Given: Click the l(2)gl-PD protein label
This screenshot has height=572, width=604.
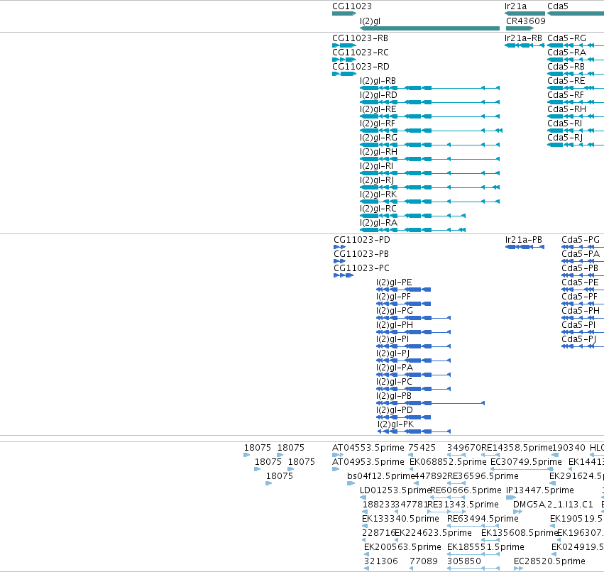Looking at the screenshot, I should pos(395,411).
